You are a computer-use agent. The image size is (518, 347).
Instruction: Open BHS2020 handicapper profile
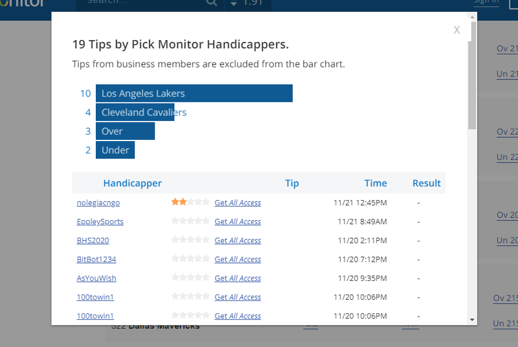[x=93, y=240]
